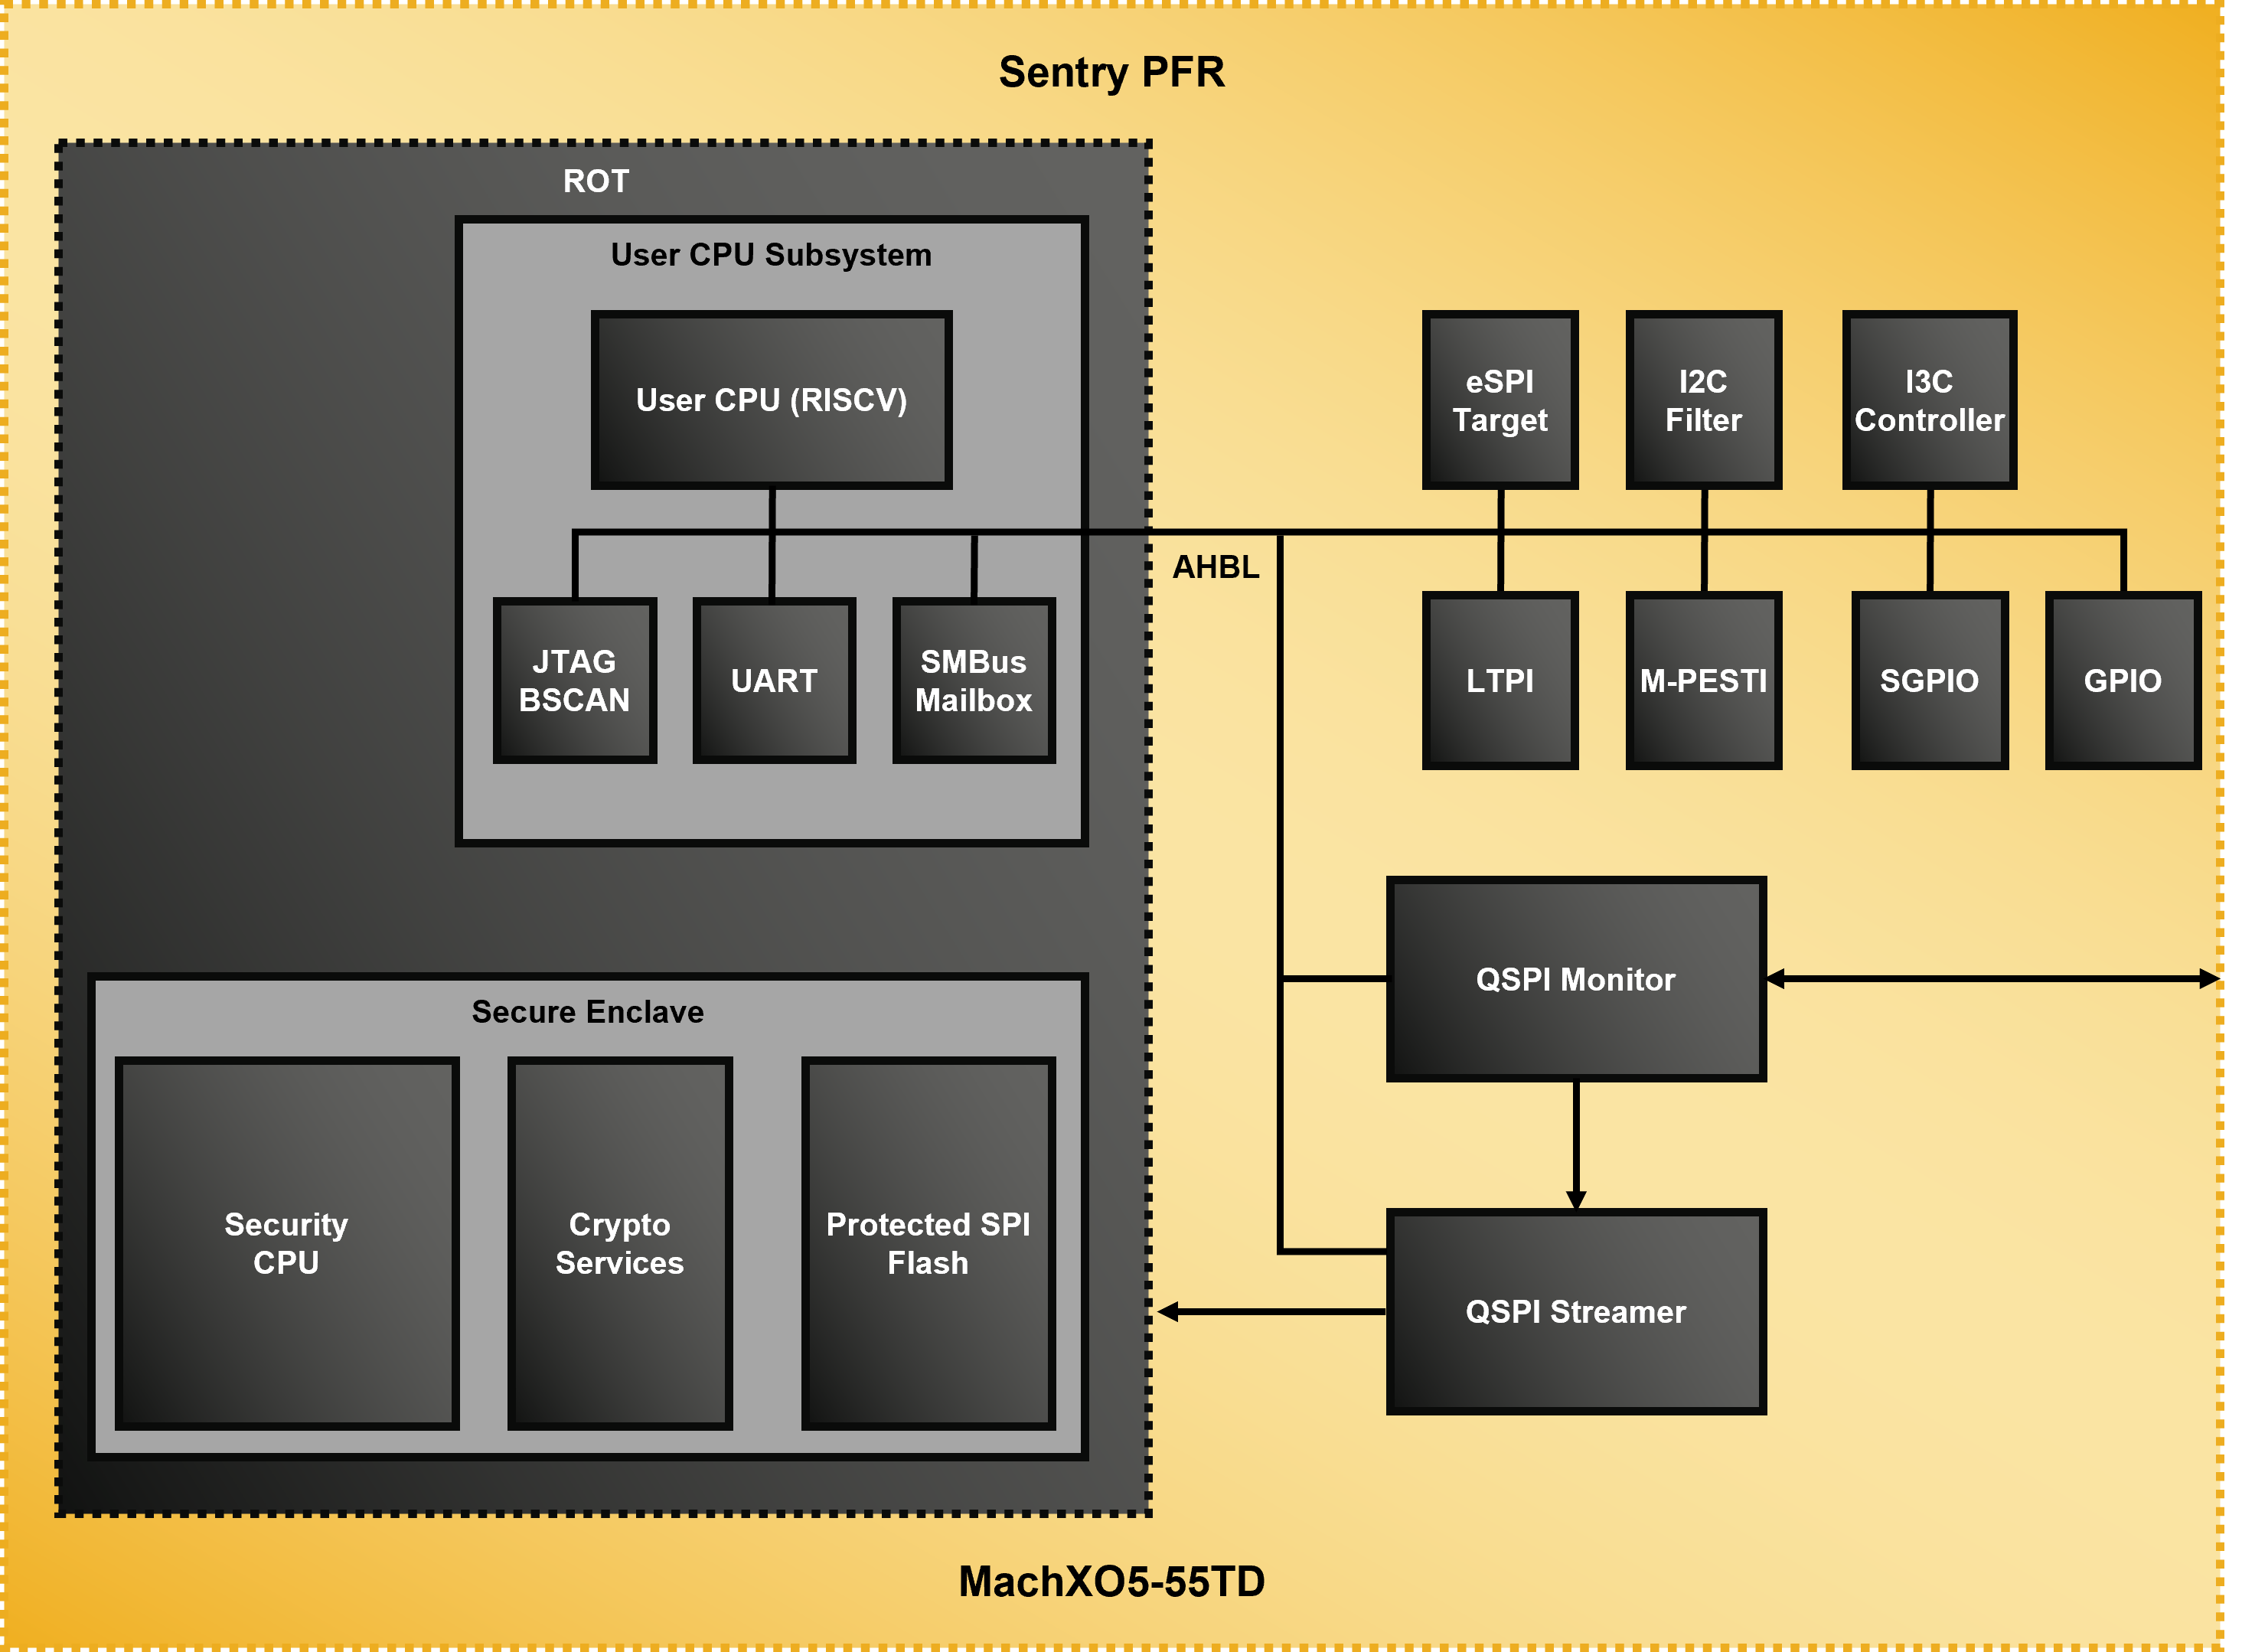Click the M-PESTI block

1703,681
